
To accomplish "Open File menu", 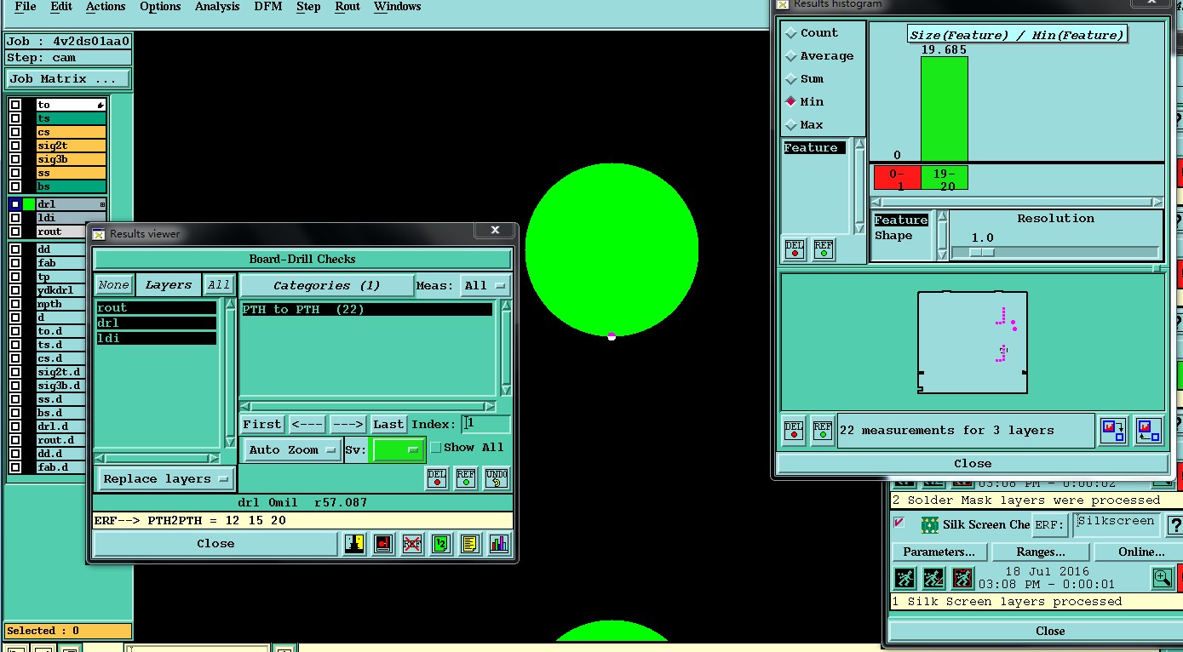I will coord(26,7).
